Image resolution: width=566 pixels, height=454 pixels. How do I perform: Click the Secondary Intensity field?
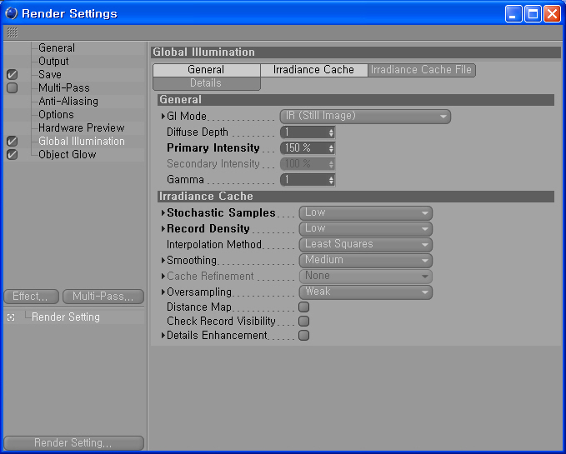click(x=308, y=164)
